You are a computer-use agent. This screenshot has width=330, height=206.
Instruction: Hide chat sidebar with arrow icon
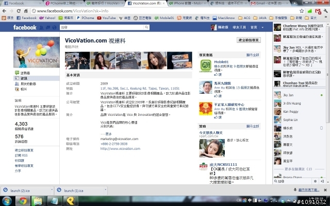coord(322,181)
